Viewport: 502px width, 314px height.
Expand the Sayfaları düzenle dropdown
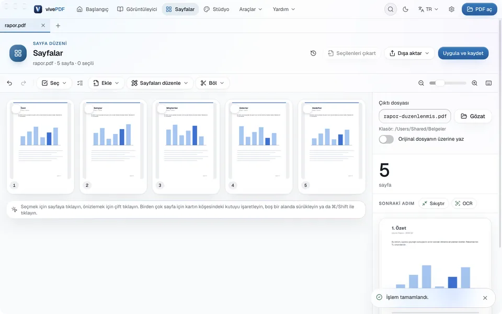[x=159, y=83]
